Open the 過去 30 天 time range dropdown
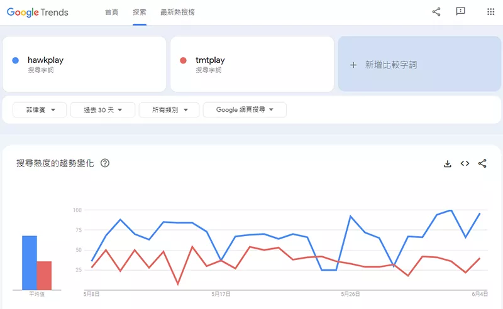This screenshot has width=503, height=309. (x=102, y=110)
